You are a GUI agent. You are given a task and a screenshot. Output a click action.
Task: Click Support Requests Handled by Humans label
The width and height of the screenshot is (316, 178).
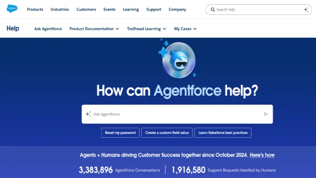[241, 170]
